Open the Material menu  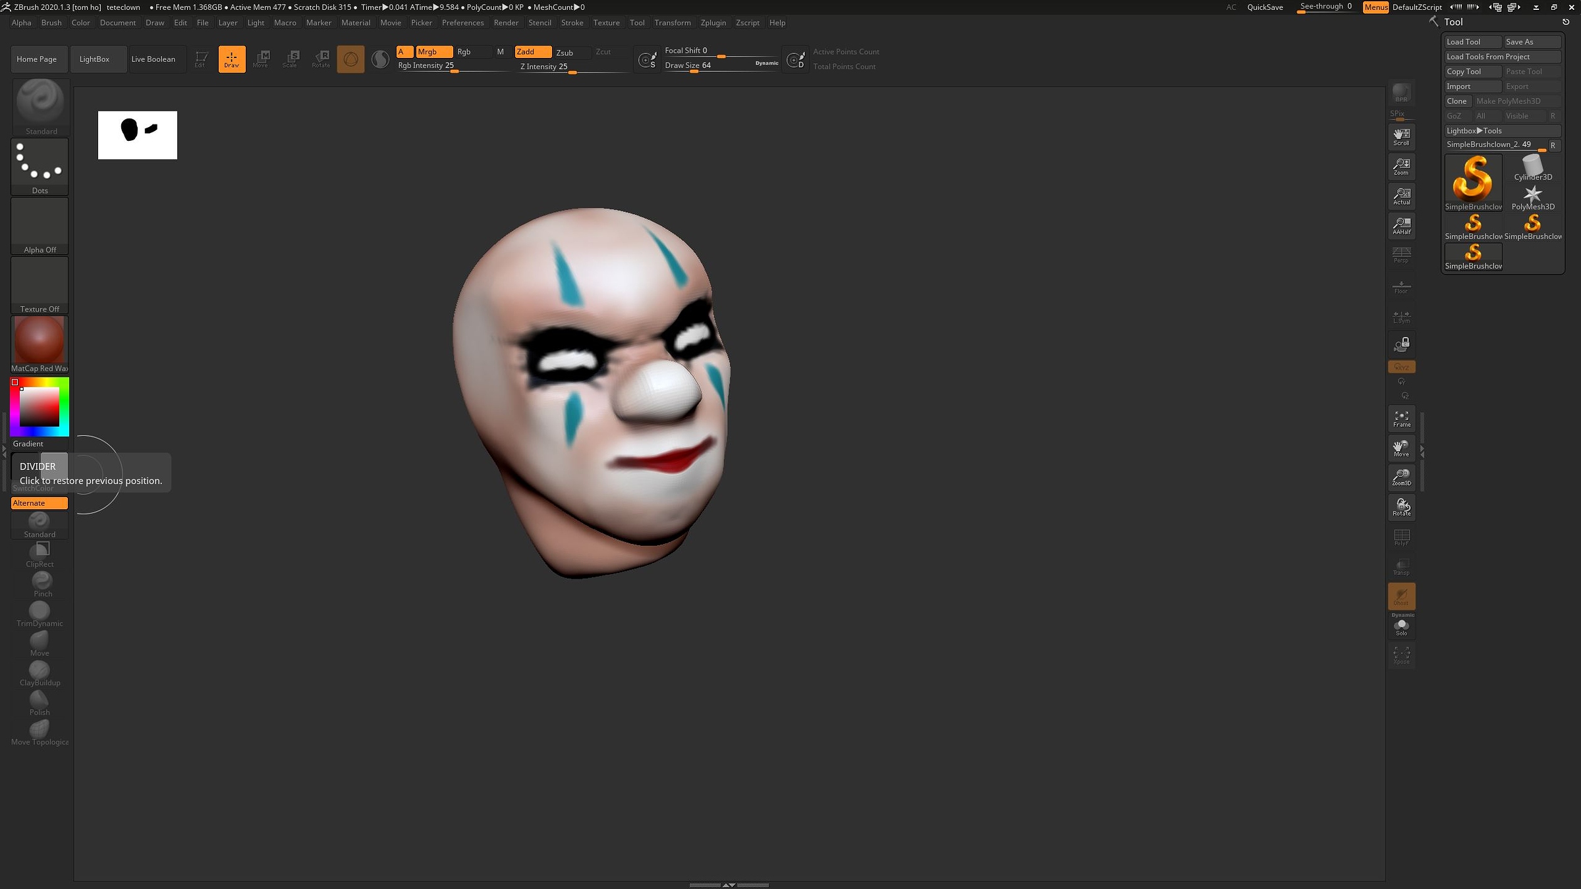coord(356,22)
